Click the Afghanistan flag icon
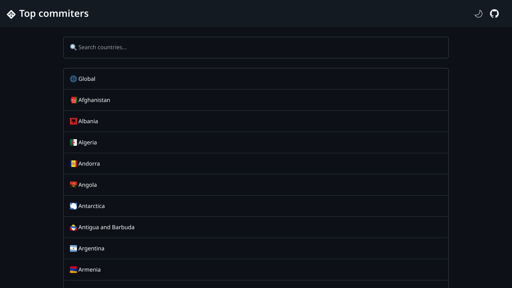The width and height of the screenshot is (512, 288). click(x=73, y=100)
